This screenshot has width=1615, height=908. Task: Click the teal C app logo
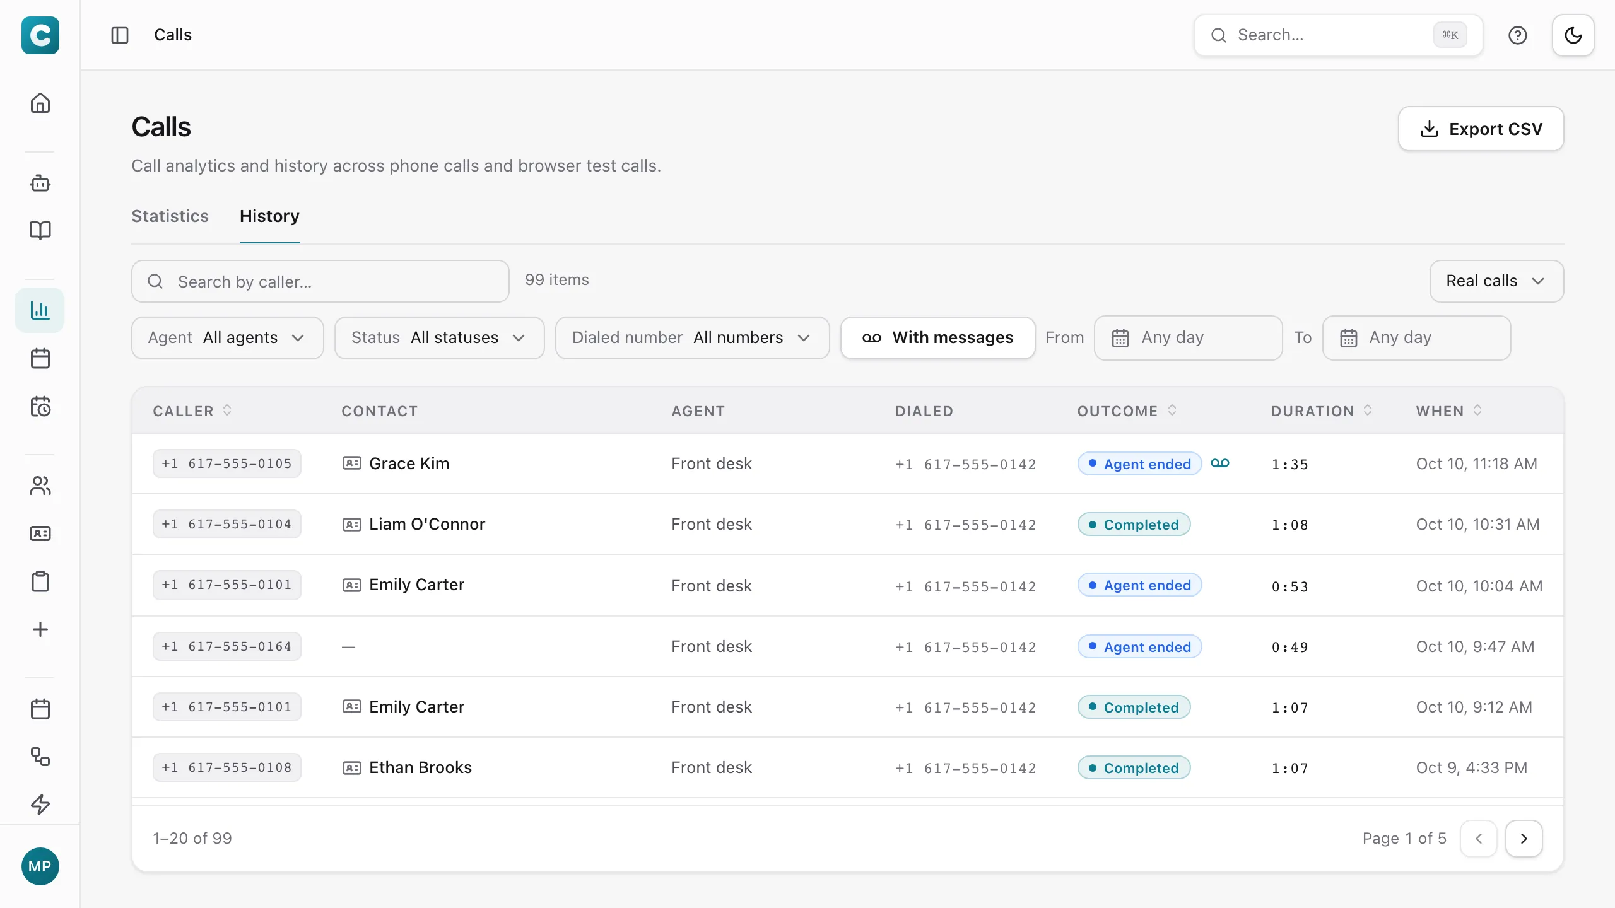[40, 35]
